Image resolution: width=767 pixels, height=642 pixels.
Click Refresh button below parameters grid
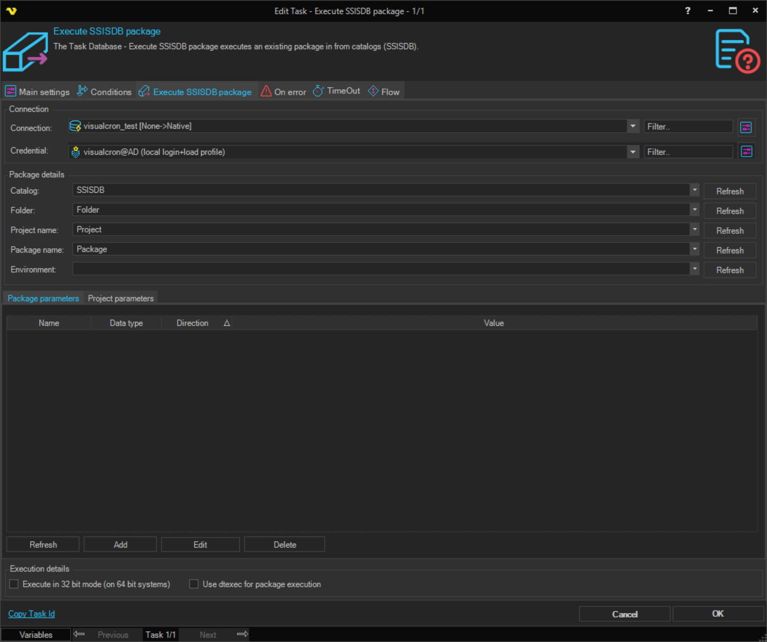coord(43,544)
